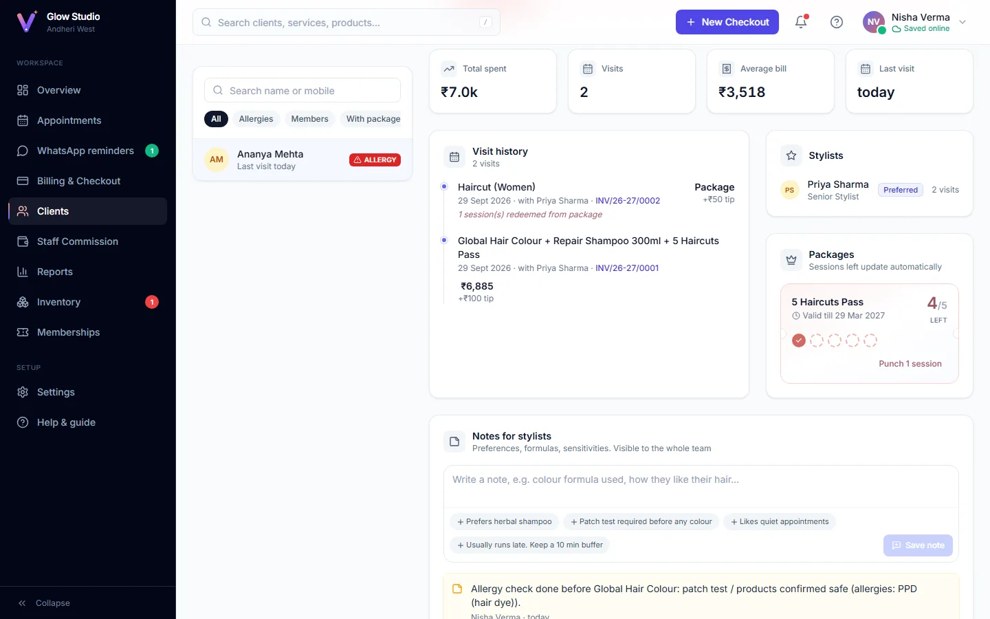This screenshot has height=619, width=990.
Task: Open Billing & Checkout
Action: click(x=87, y=181)
